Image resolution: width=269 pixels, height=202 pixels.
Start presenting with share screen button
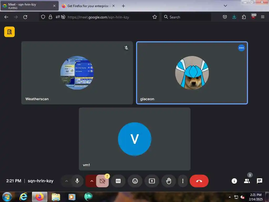tap(152, 181)
